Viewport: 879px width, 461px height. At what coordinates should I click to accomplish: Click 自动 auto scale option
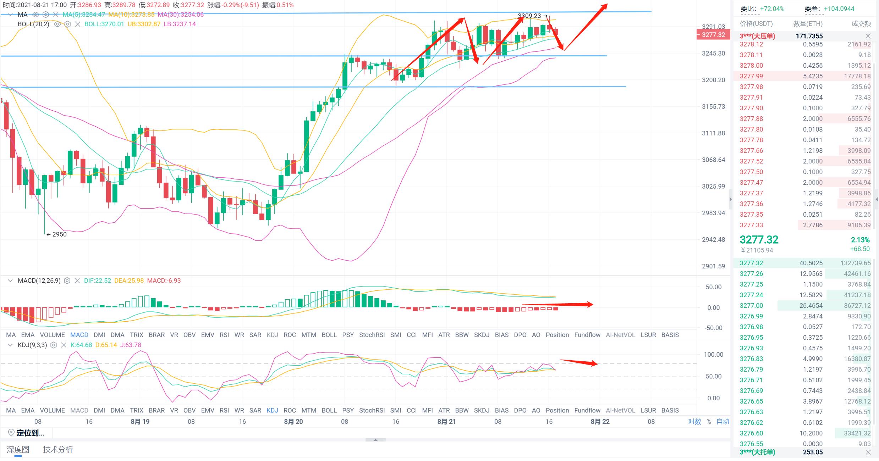point(723,421)
